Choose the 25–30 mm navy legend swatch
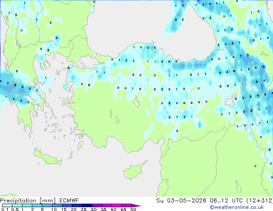Image resolution: width=273 pixels, height=211 pixels. [87, 205]
